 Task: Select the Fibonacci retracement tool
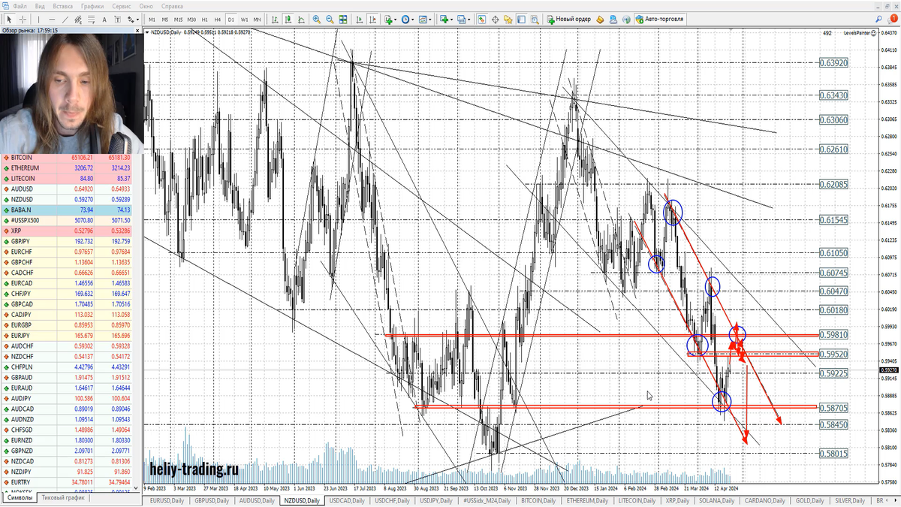[x=91, y=19]
